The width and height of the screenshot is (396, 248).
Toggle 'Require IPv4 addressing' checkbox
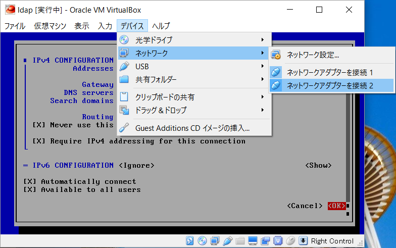pyautogui.click(x=38, y=141)
